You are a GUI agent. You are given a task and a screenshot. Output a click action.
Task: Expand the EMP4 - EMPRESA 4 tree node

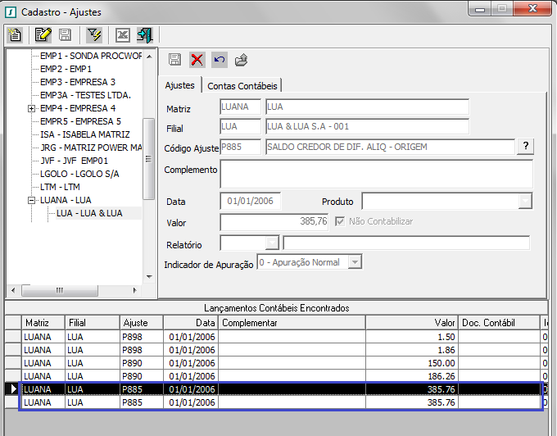[32, 108]
